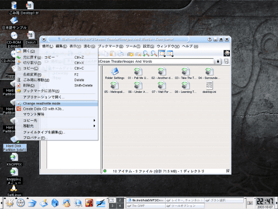278x209 pixels.
Task: Click the location bar path field
Action: [x=156, y=62]
